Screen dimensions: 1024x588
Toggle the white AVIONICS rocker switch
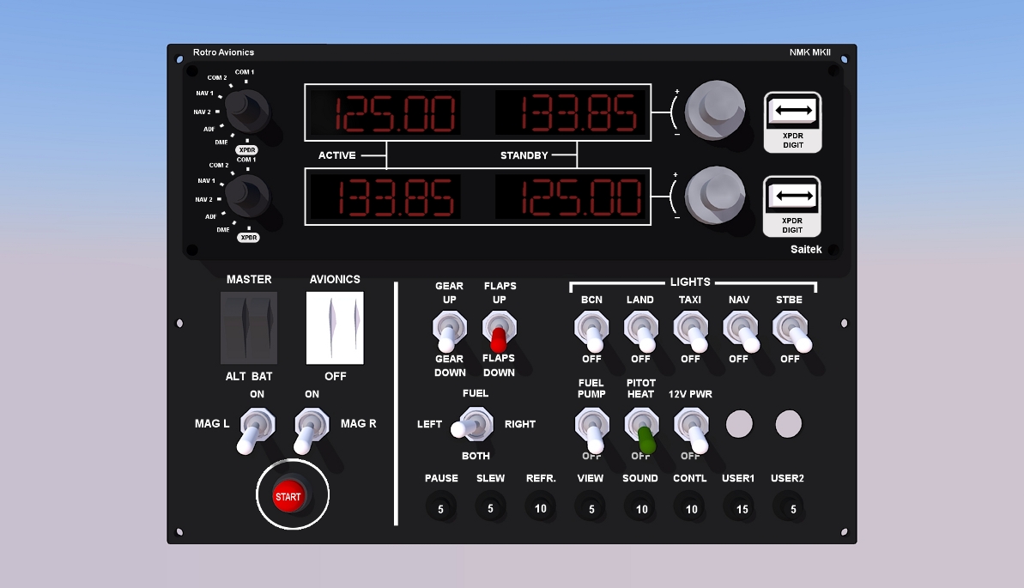click(335, 327)
